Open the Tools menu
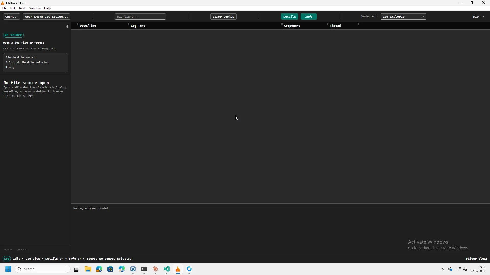 [22, 8]
